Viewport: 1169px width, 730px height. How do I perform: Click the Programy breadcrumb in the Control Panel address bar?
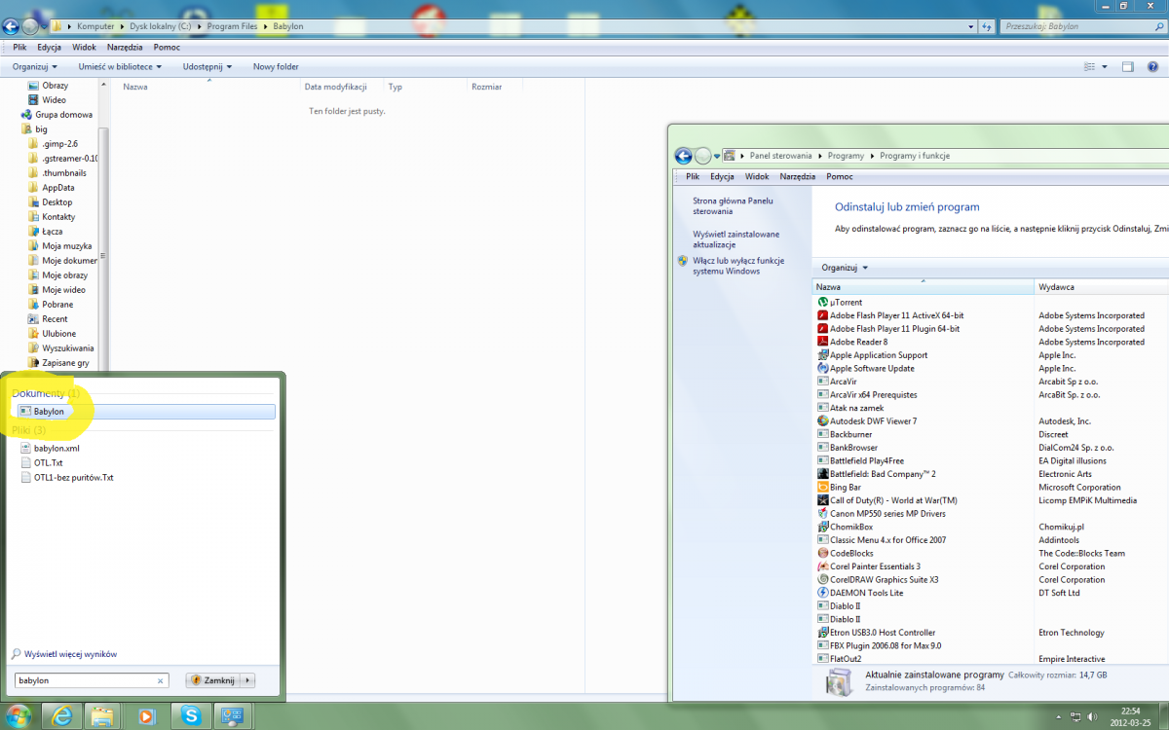click(x=846, y=156)
